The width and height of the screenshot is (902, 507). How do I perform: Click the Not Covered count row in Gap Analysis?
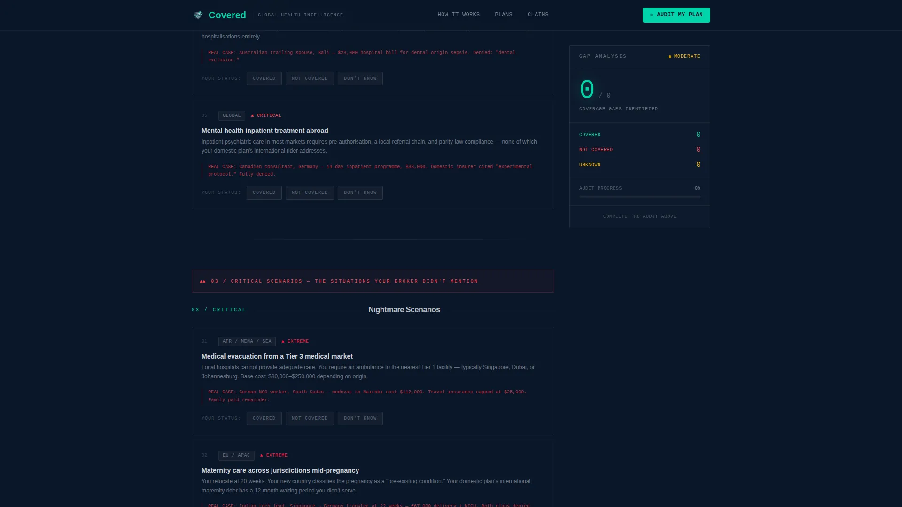point(640,150)
